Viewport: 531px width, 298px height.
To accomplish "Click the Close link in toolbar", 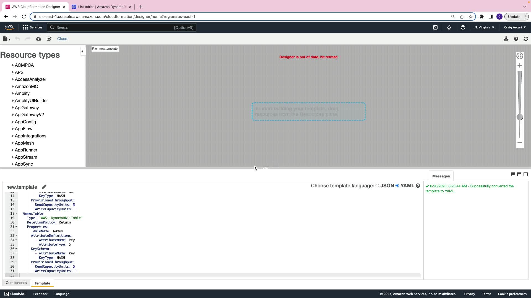I will (62, 39).
